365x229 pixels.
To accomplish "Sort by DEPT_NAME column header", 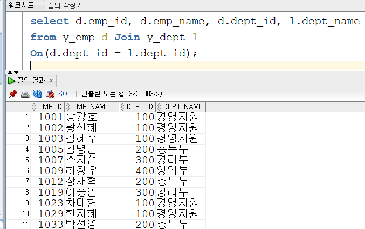I will click(x=181, y=107).
